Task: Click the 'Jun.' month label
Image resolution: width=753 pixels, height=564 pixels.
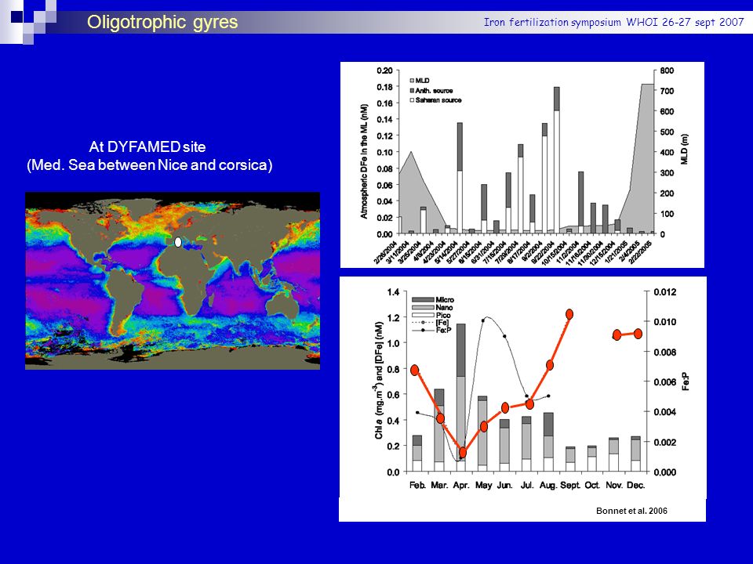Action: pyautogui.click(x=504, y=485)
